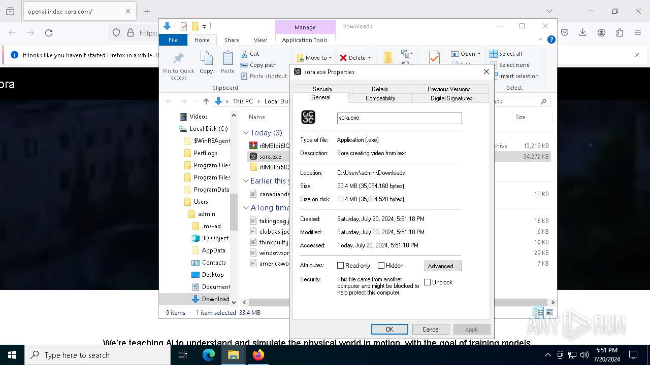Open Compatibility tab in Properties
The width and height of the screenshot is (650, 365).
[x=380, y=98]
